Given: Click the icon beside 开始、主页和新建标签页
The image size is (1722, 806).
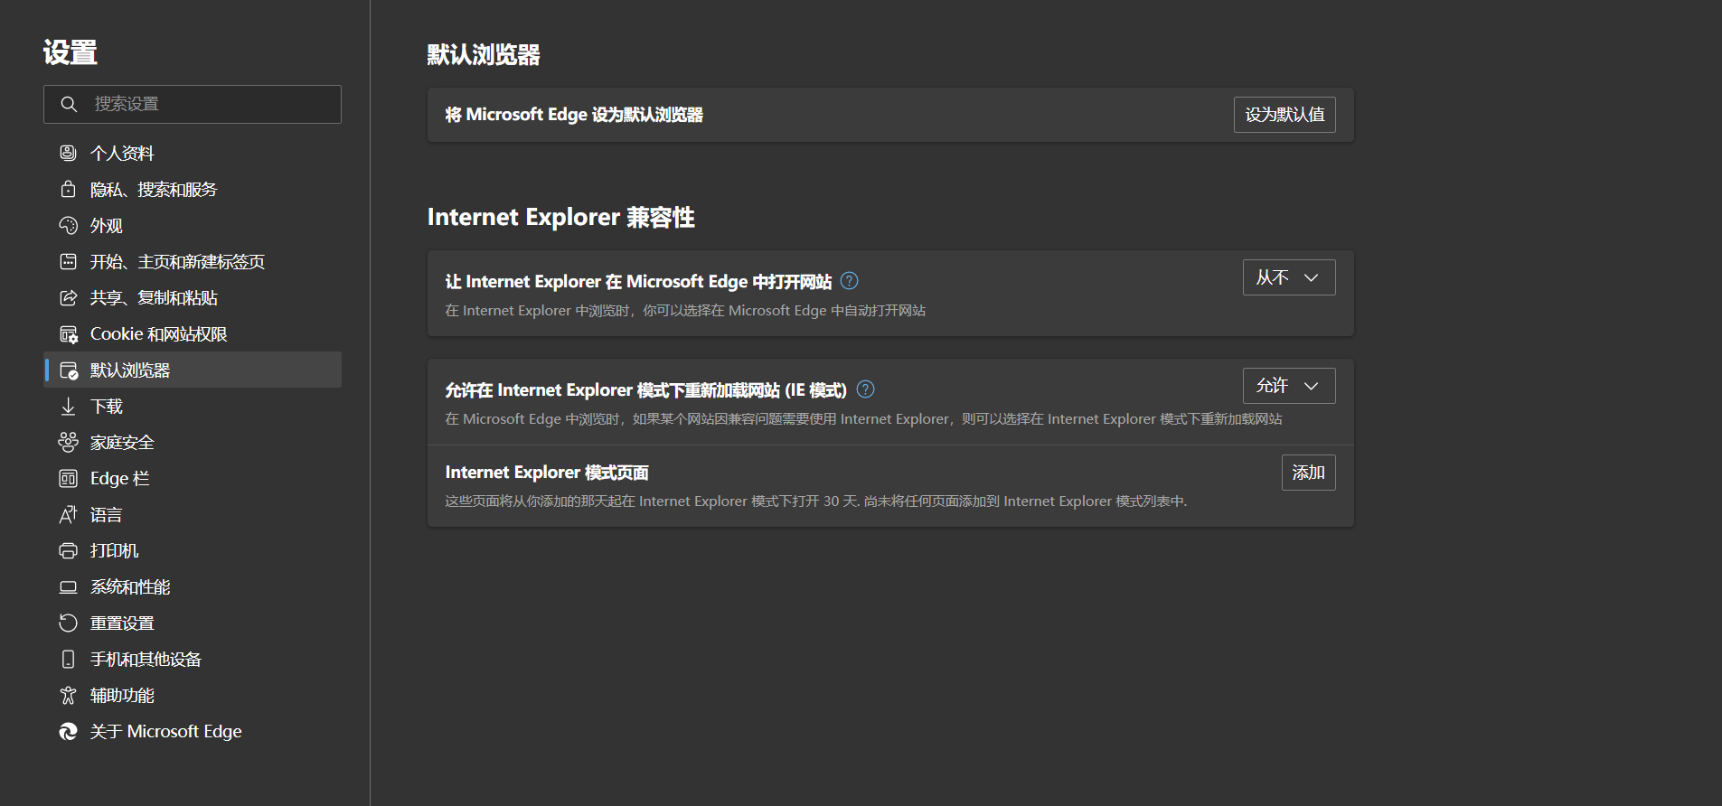Looking at the screenshot, I should pos(68,261).
